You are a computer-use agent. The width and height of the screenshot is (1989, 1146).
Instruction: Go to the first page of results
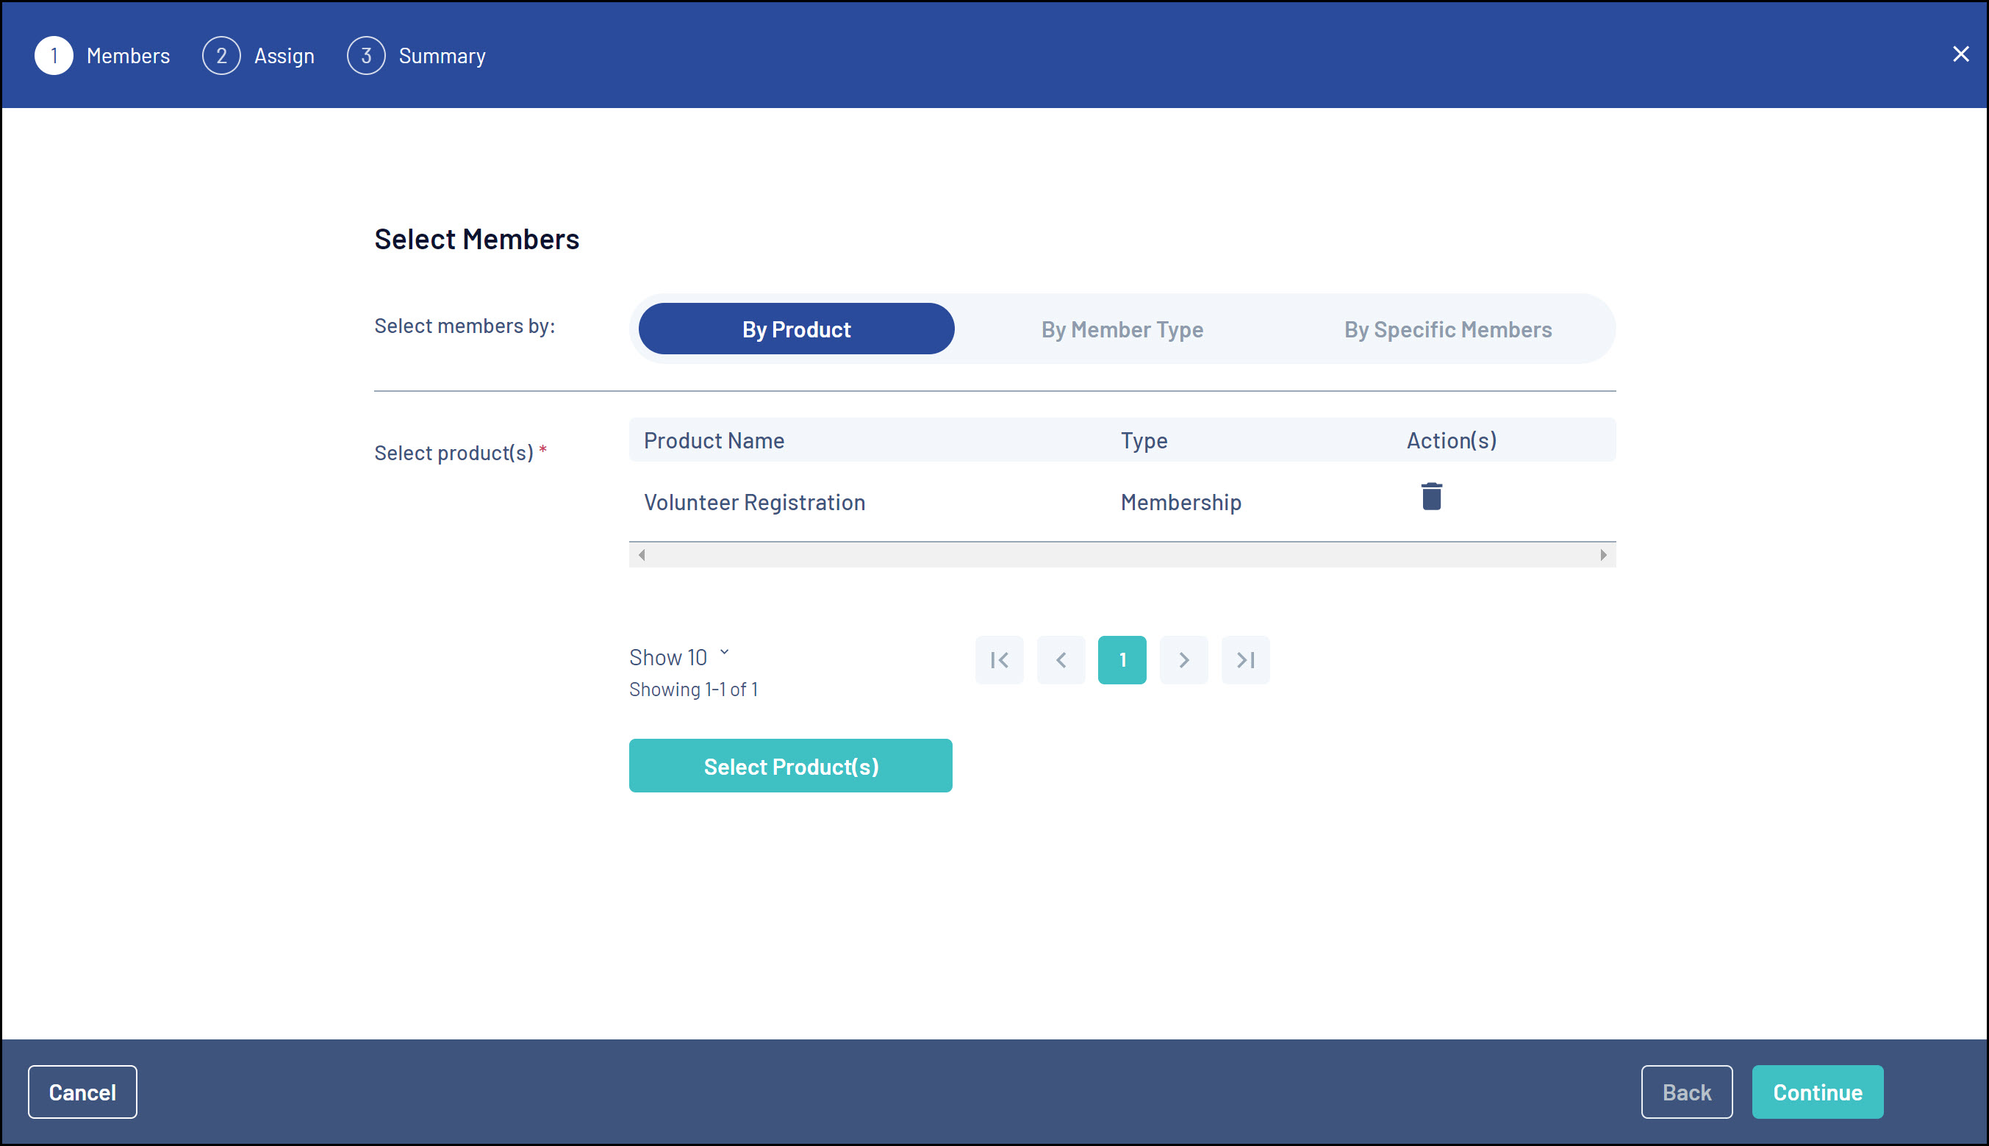[x=999, y=659]
